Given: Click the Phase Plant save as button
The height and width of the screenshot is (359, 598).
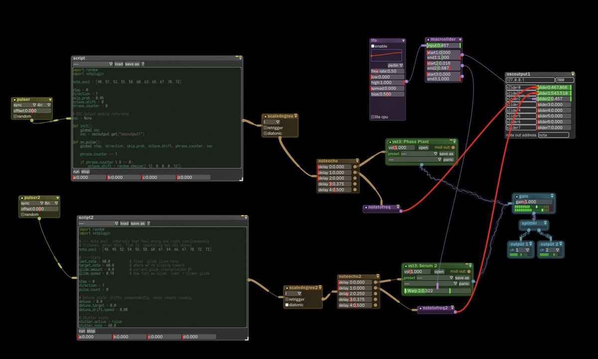Looking at the screenshot, I should 447,154.
